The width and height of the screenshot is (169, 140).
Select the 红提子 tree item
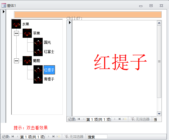click(49, 70)
